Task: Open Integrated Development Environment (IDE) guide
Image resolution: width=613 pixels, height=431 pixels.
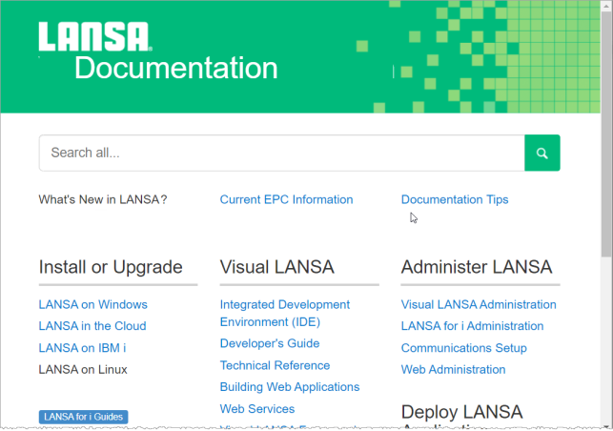Action: [x=284, y=313]
